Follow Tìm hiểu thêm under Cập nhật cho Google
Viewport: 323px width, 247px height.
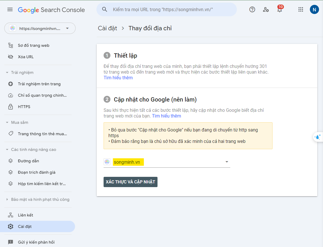tap(166, 116)
